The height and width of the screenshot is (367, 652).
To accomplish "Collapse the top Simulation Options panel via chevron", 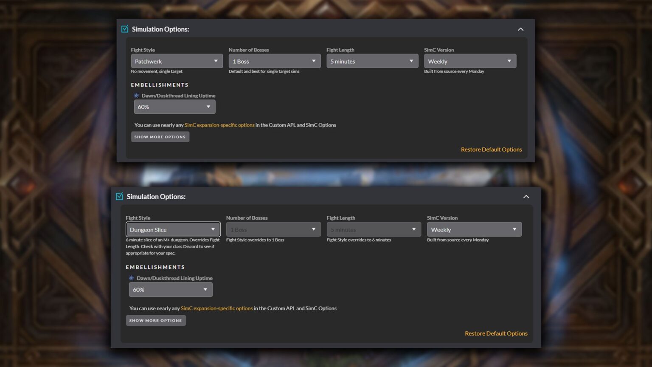I will (x=520, y=29).
